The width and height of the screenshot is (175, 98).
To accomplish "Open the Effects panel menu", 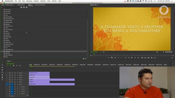I will click(x=33, y=5).
